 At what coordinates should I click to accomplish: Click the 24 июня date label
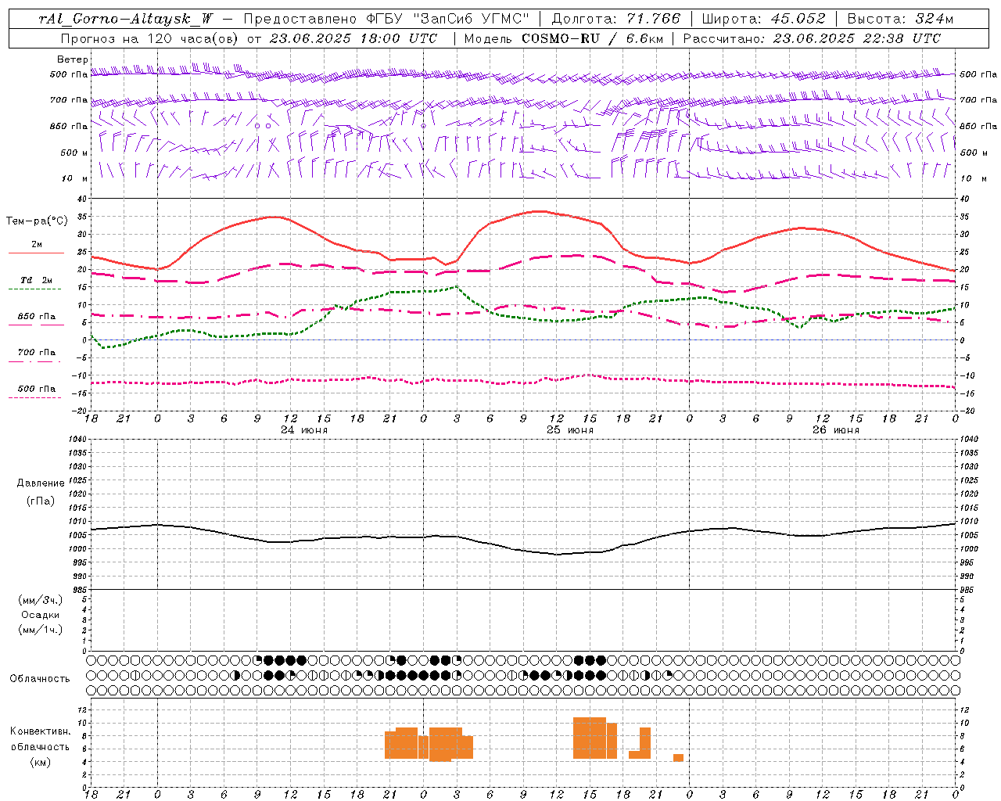(304, 430)
